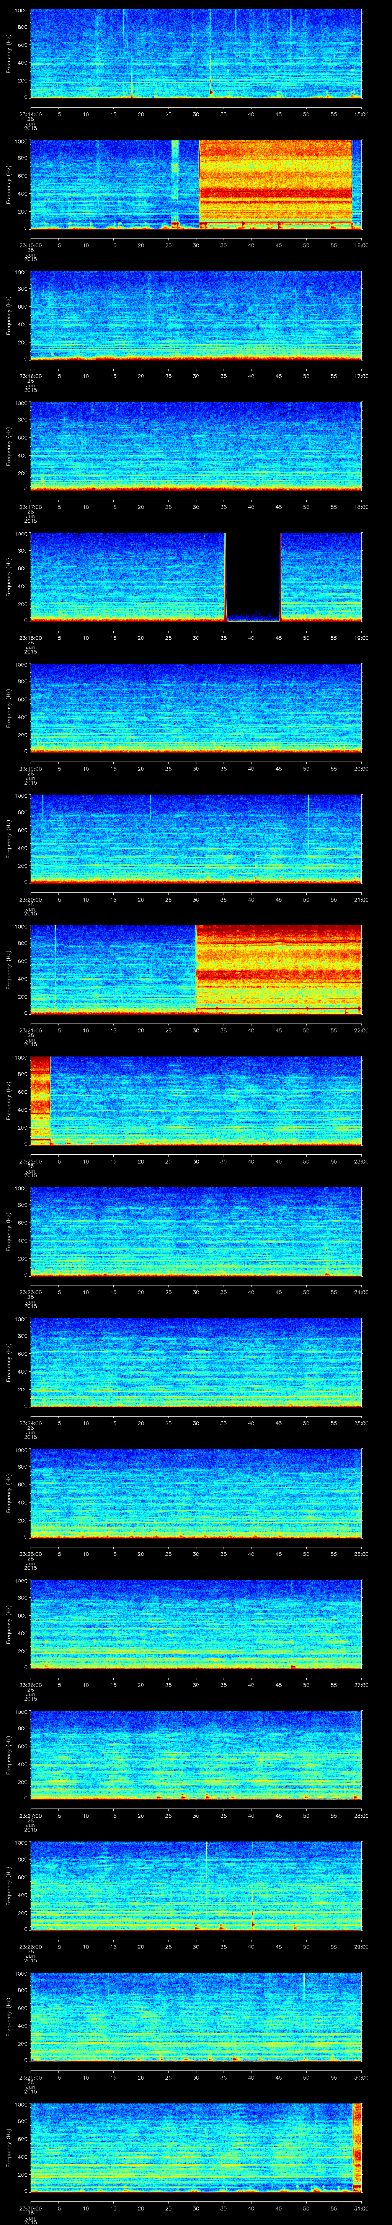
Task: Select the "23:25:00" start time label
Action: [x=30, y=1554]
